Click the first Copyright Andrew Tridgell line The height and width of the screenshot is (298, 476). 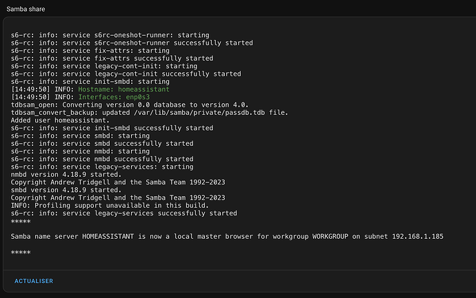point(118,182)
